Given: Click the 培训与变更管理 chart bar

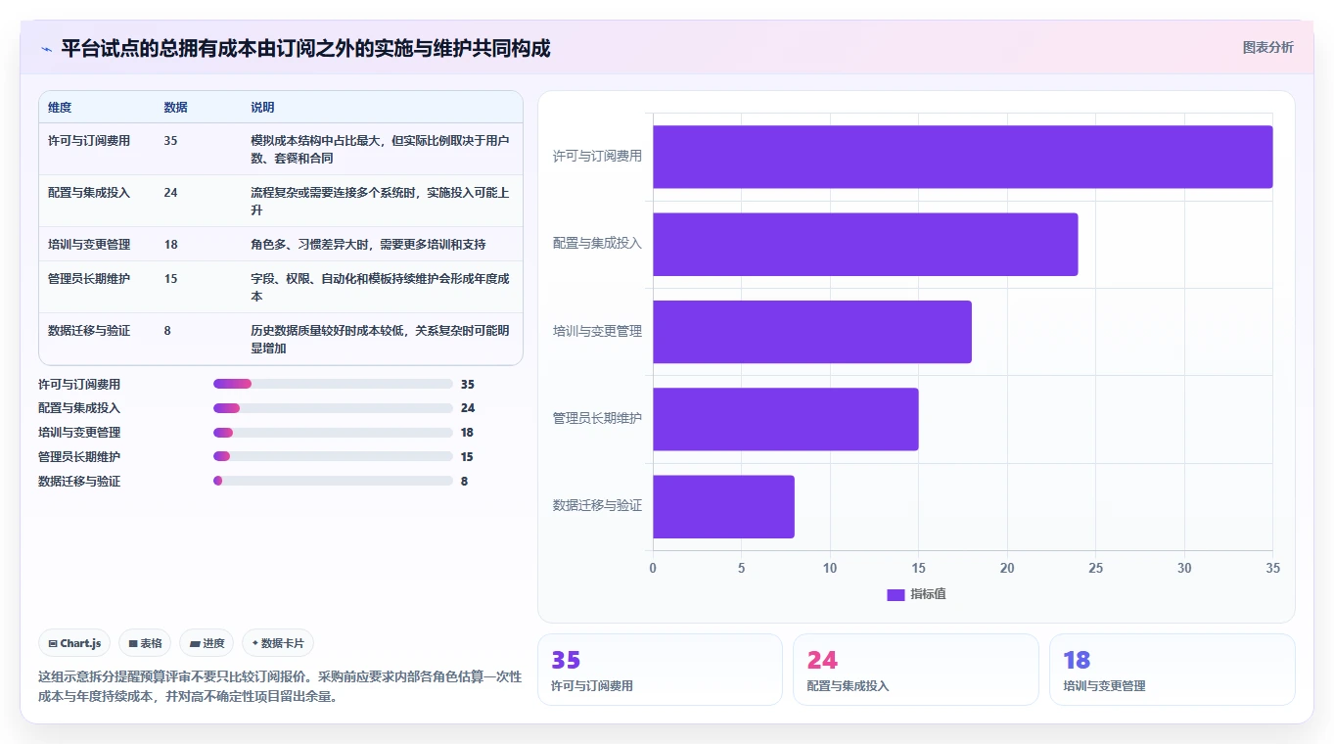Looking at the screenshot, I should coord(812,332).
